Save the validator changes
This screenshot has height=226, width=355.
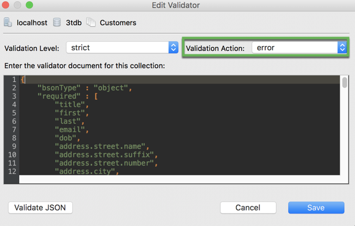coord(316,207)
